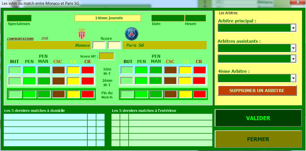This screenshot has height=151, width=306.
Task: Click Monaco red CR box for 2ème M-T
Action: [88, 81]
